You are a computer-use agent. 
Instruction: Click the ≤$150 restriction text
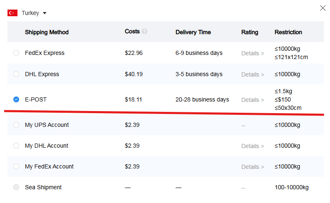283,99
